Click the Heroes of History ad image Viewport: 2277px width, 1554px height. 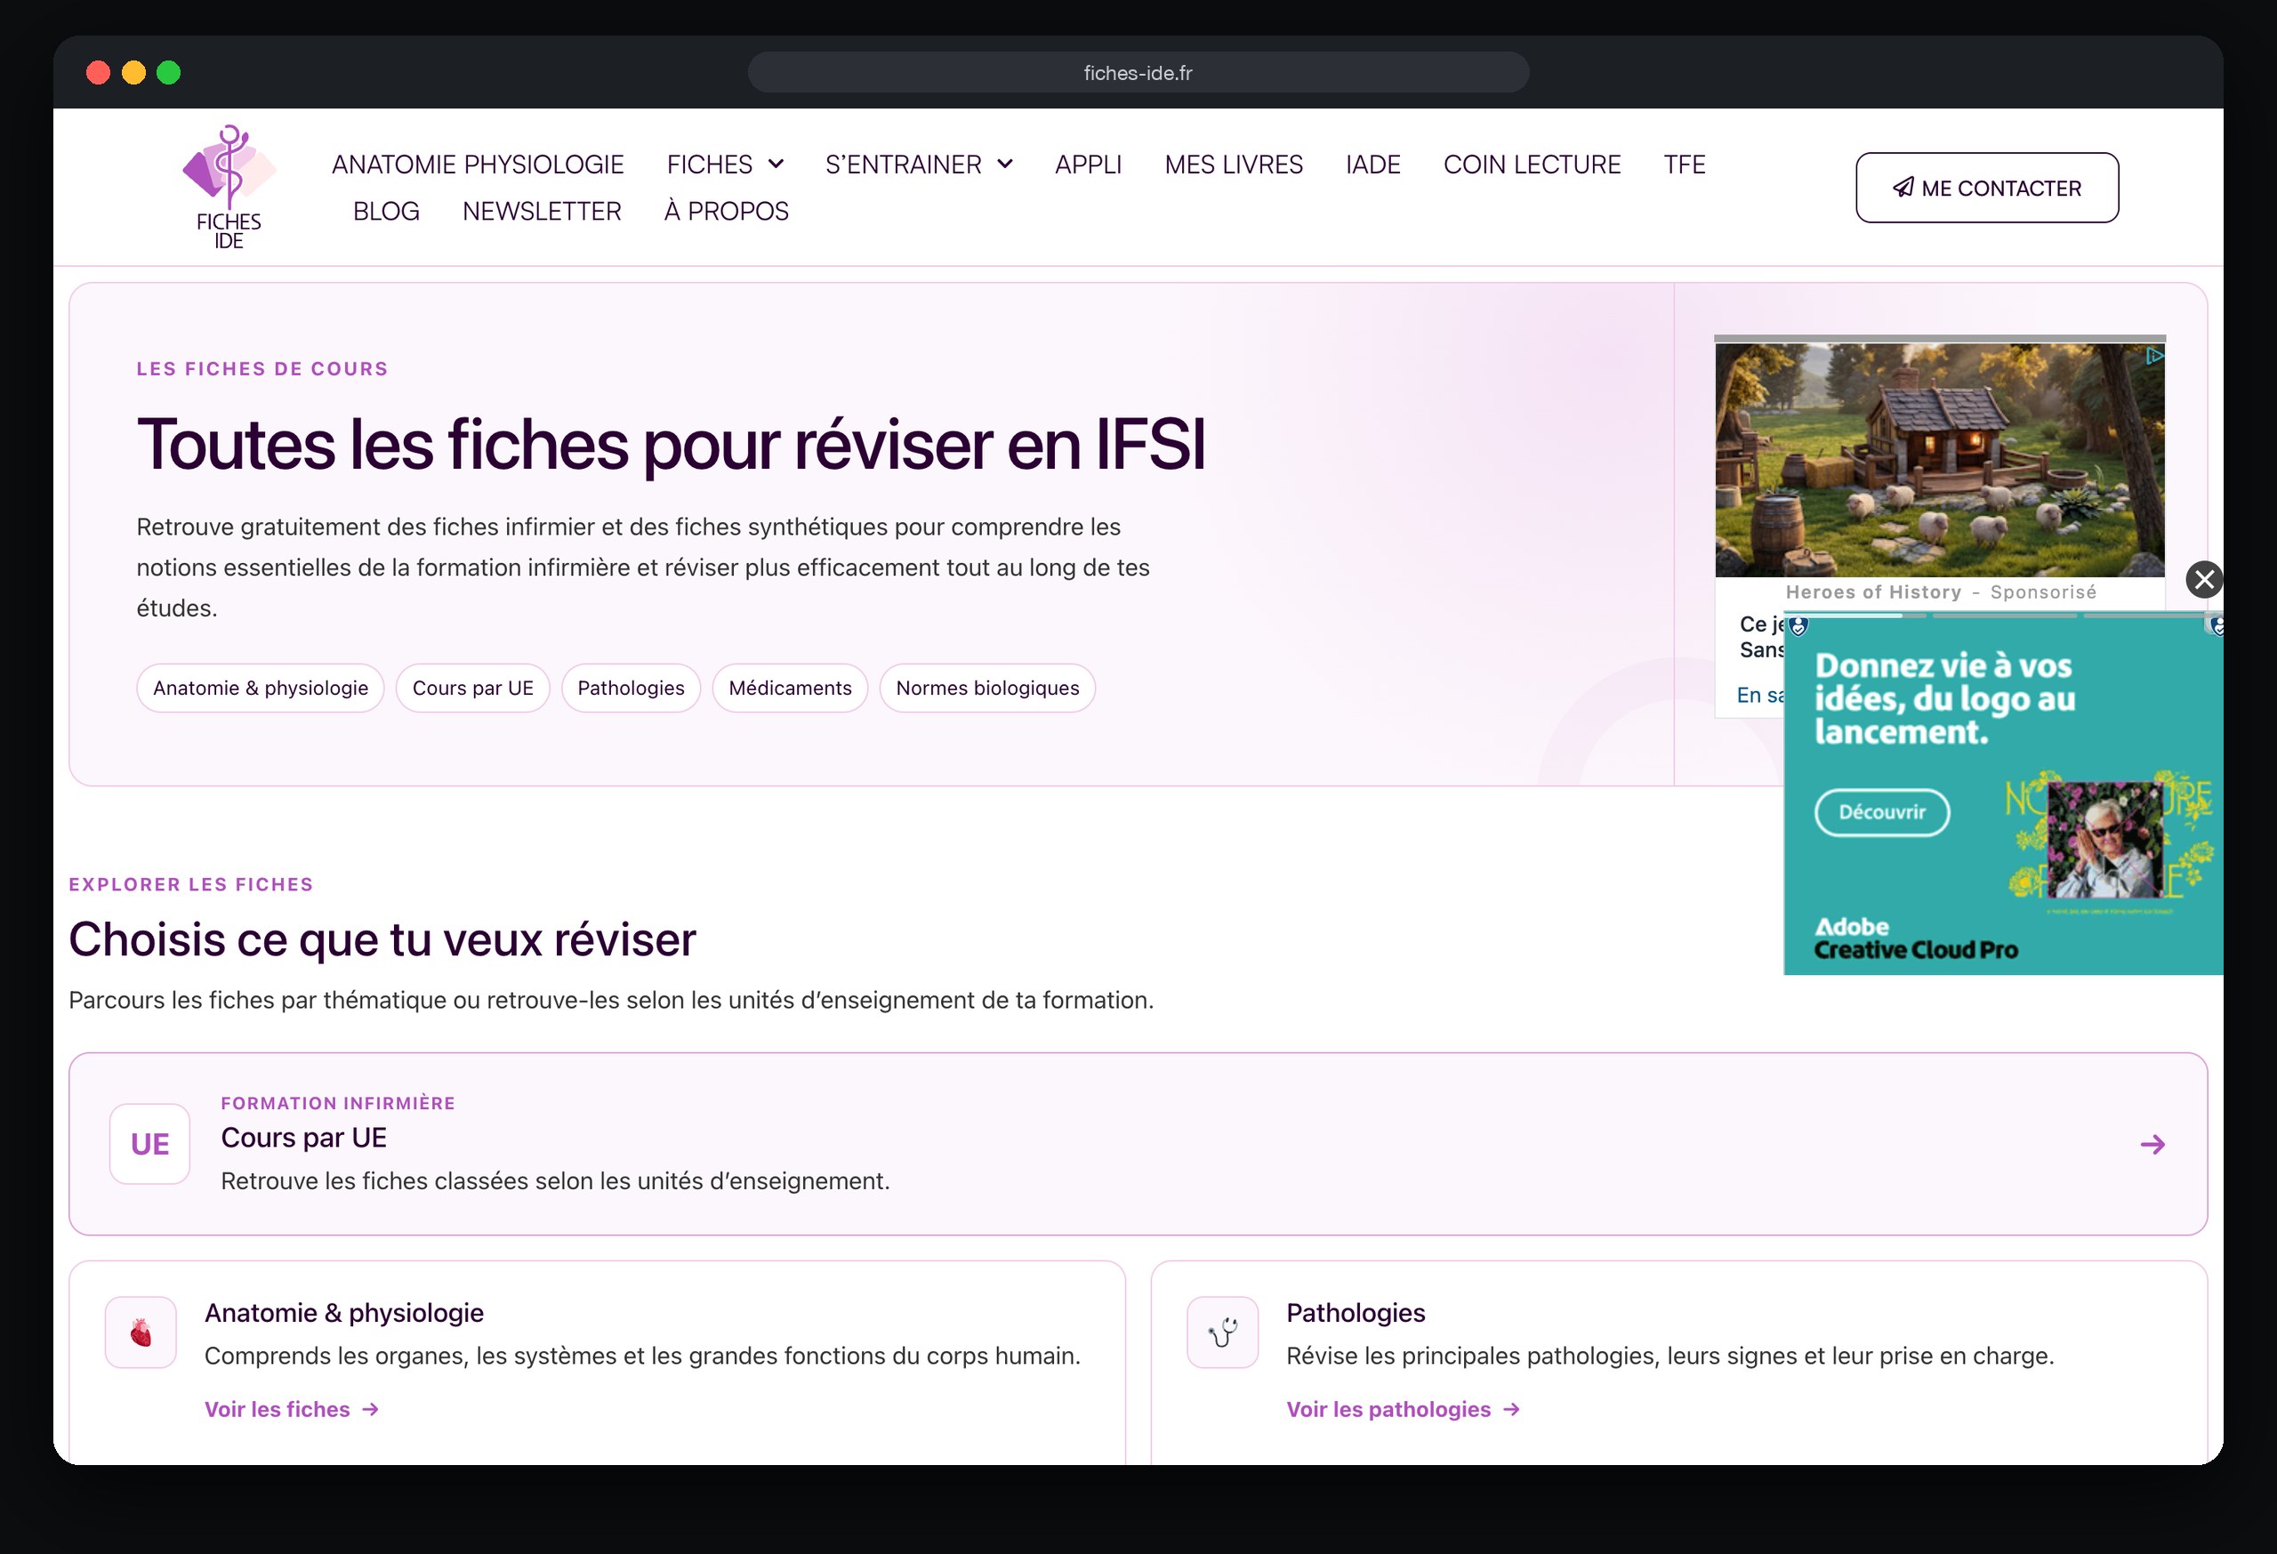(x=1940, y=460)
